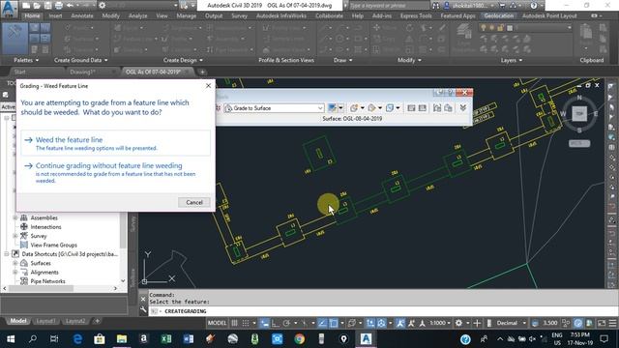Viewport: 619px width, 348px height.
Task: Toggle annotation visibility icon in status bar
Action: (399, 323)
